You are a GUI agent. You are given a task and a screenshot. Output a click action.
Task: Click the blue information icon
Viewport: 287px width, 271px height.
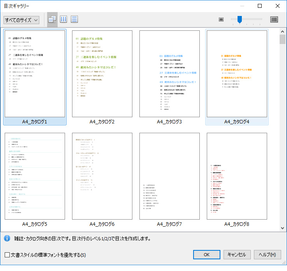(x=7, y=238)
